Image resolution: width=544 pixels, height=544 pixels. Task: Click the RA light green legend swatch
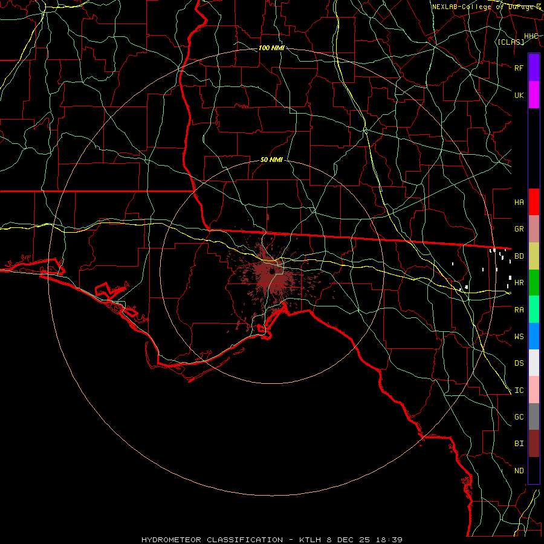534,309
